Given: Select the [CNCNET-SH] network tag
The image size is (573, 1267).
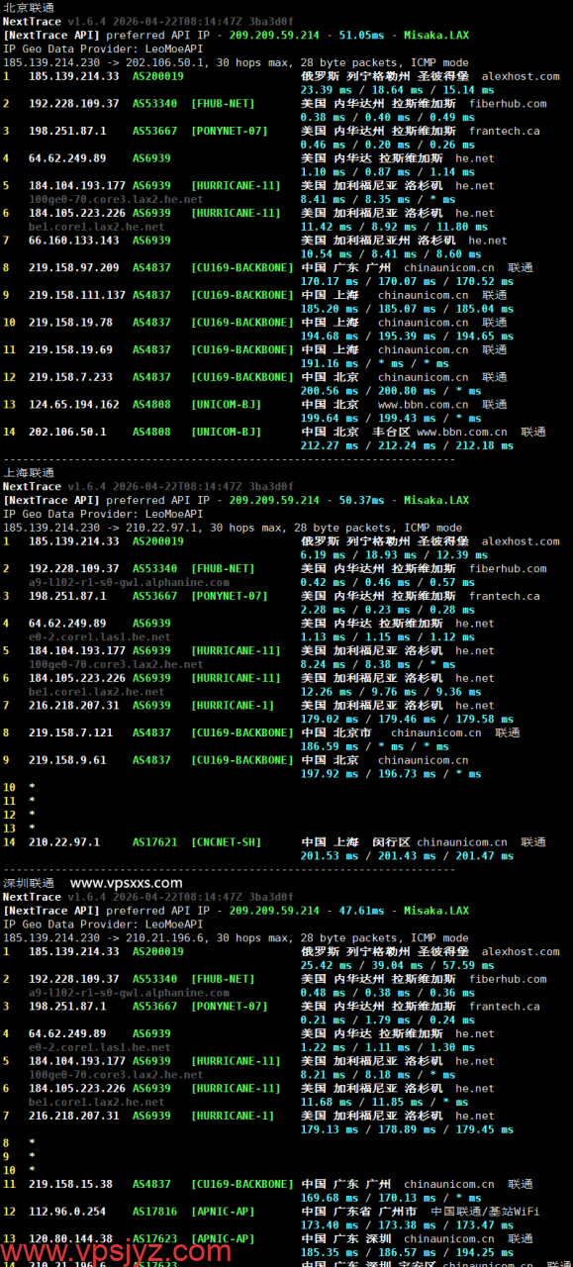Looking at the screenshot, I should [x=227, y=842].
